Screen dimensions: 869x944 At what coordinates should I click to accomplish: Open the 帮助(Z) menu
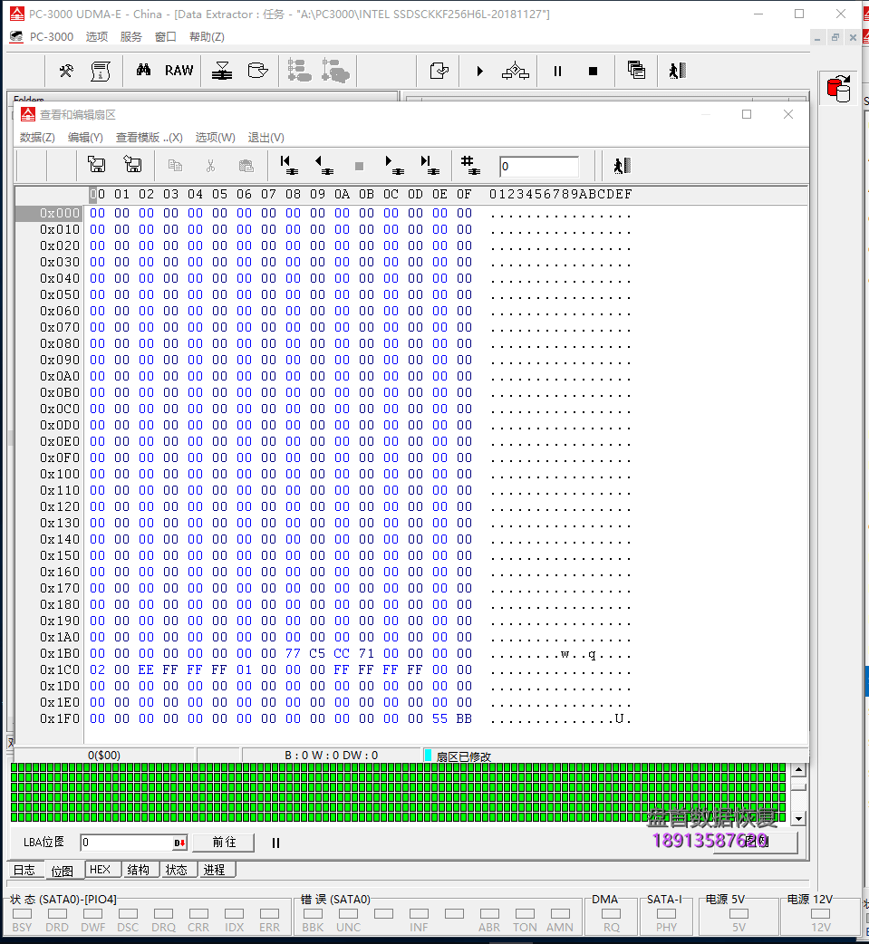pyautogui.click(x=207, y=37)
